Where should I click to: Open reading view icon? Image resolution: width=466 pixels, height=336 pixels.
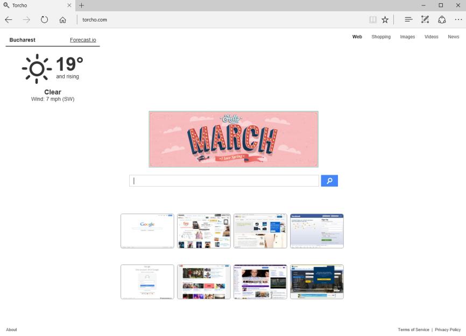point(373,20)
